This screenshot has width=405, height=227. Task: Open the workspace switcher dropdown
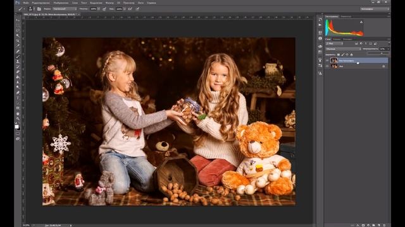pyautogui.click(x=375, y=9)
